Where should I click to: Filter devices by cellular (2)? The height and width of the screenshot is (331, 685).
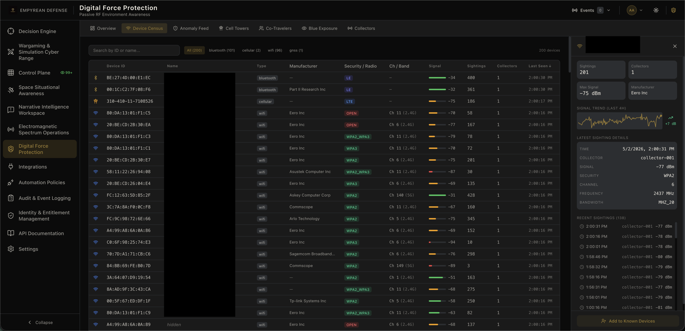251,50
